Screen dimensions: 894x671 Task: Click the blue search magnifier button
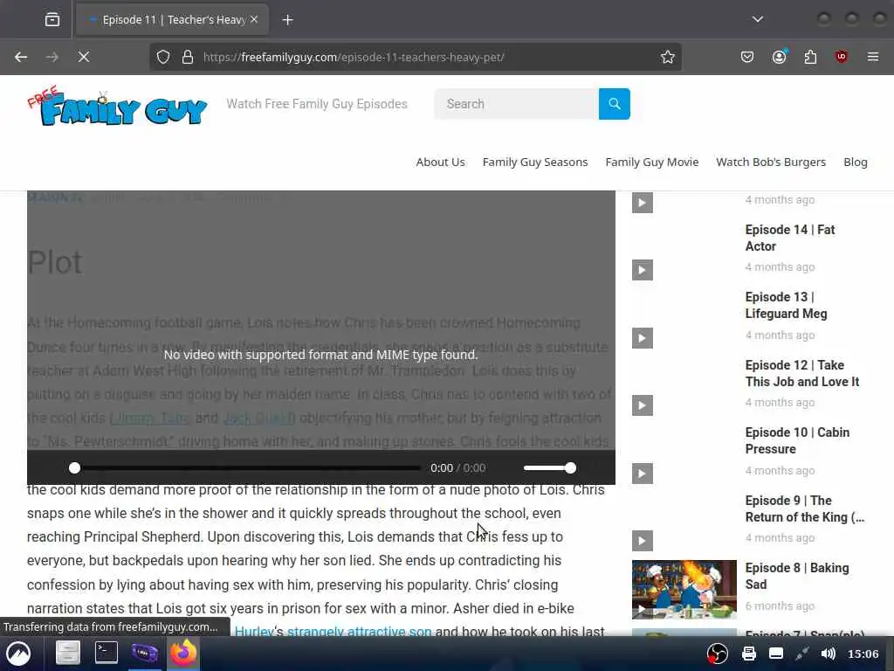click(x=614, y=104)
